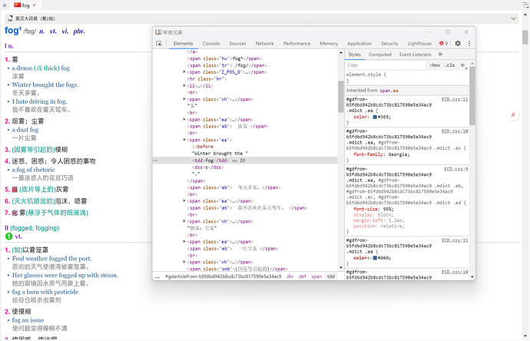Click the span.ea inherited-from link
The image size is (530, 341).
(x=389, y=91)
